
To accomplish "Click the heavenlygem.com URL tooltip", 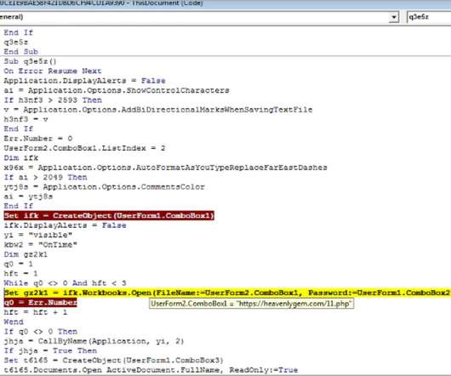I will pos(251,304).
